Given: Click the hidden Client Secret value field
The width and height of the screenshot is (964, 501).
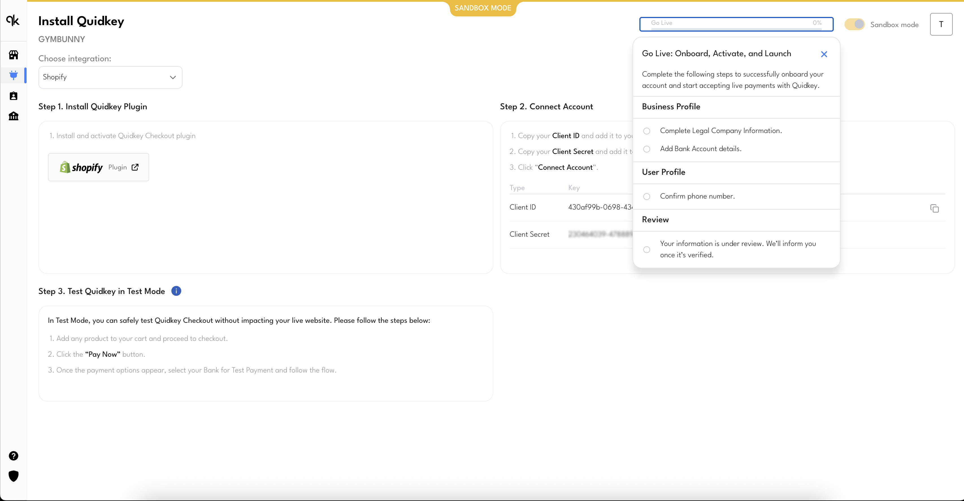Looking at the screenshot, I should [x=599, y=234].
